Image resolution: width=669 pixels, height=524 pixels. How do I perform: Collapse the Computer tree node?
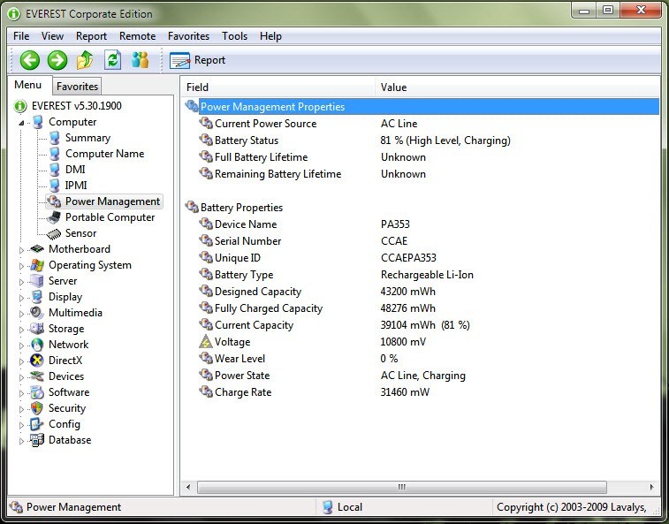(21, 123)
